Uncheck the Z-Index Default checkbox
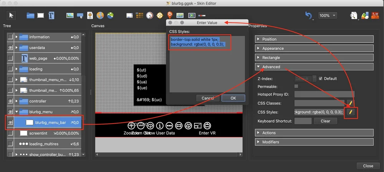Image resolution: width=384 pixels, height=172 pixels. 321,78
